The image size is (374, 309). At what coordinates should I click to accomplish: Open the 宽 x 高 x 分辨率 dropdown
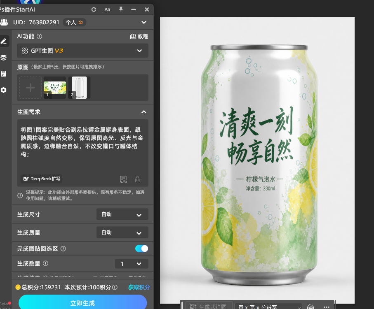point(268,306)
